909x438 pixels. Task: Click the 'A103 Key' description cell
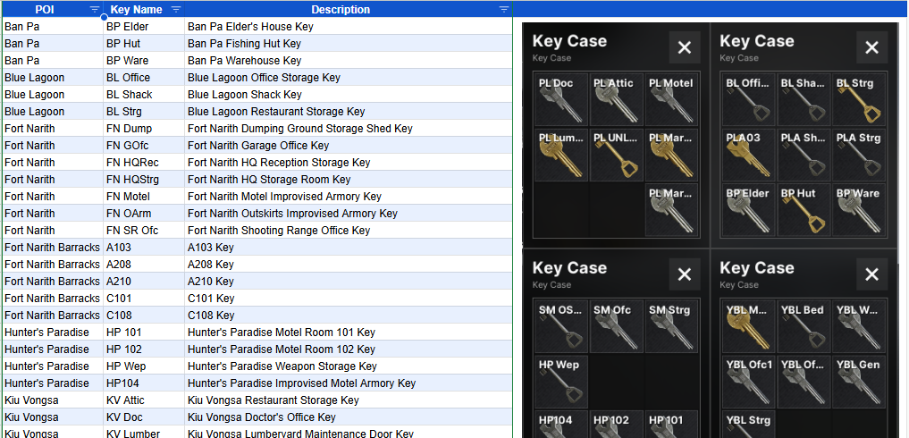pos(349,247)
